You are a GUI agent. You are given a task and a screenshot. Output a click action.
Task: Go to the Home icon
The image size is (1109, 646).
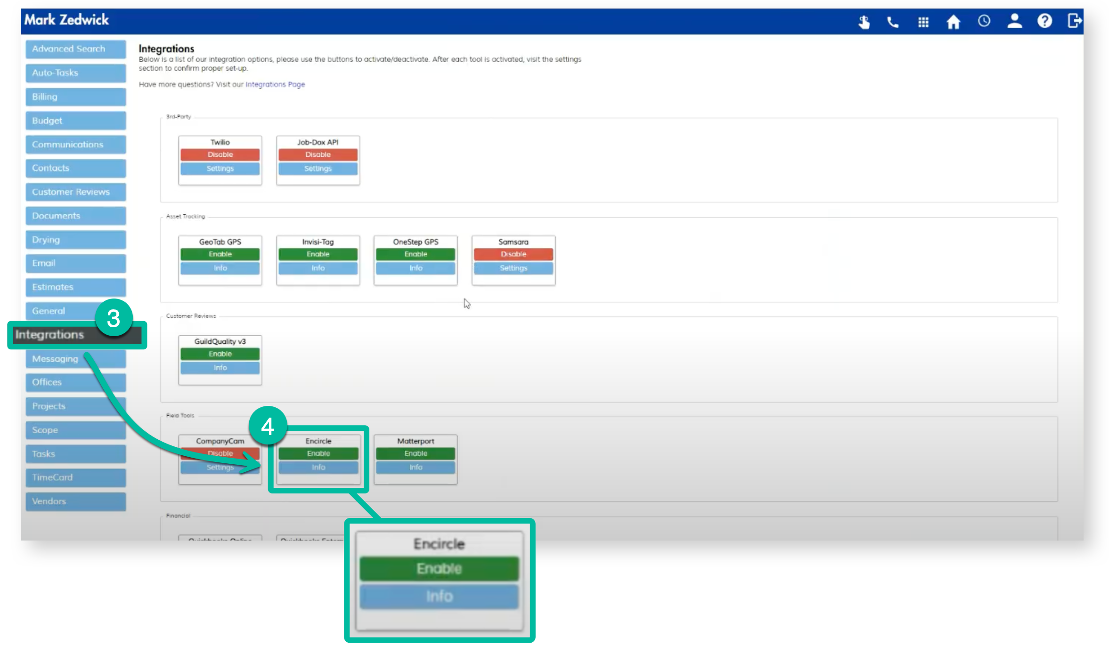pyautogui.click(x=953, y=21)
